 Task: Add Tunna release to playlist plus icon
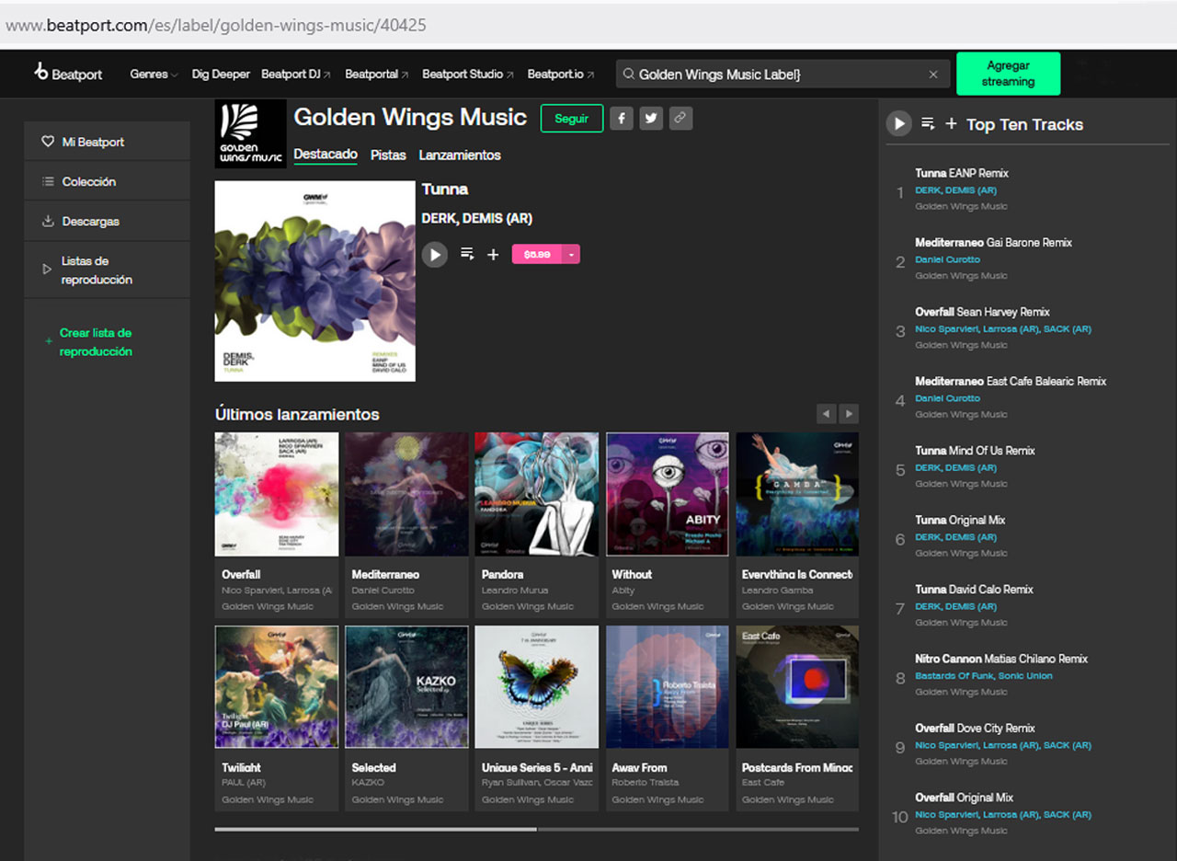[x=493, y=255]
